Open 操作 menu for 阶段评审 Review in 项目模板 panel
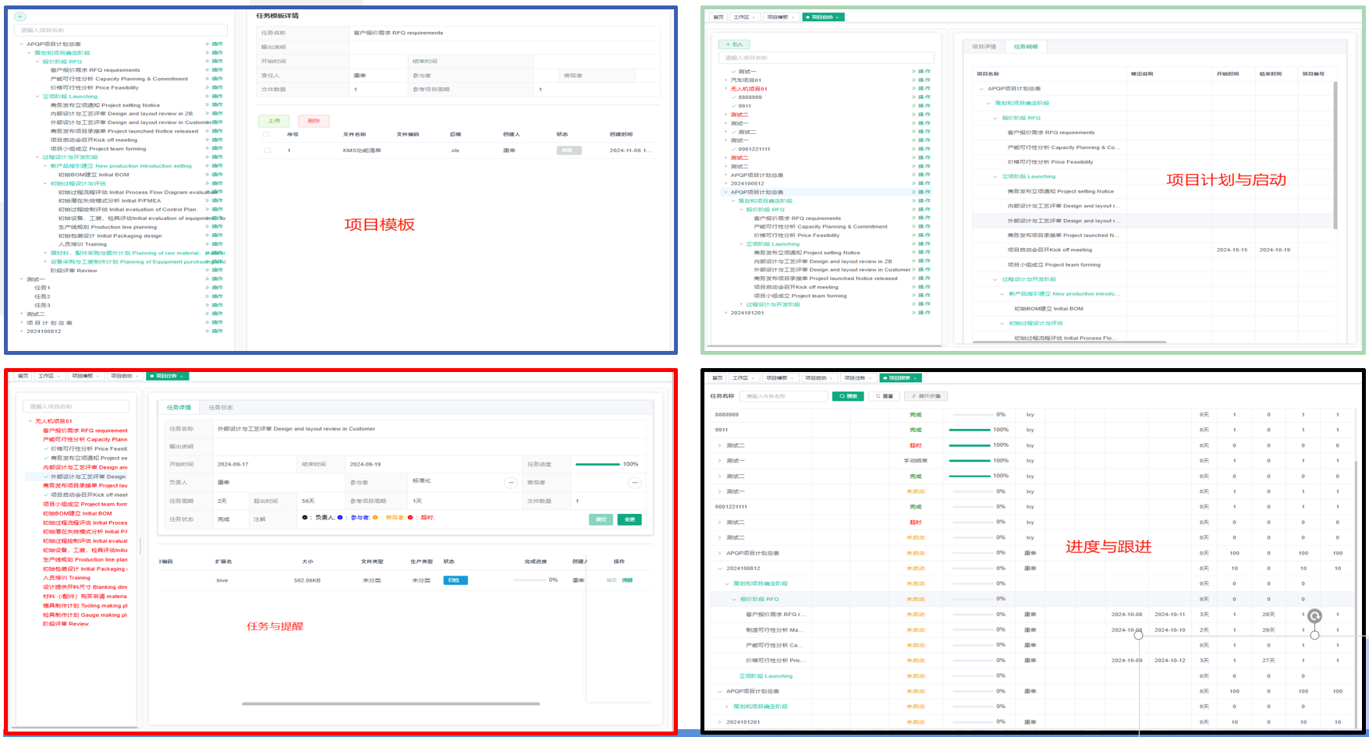This screenshot has width=1369, height=737. click(218, 271)
